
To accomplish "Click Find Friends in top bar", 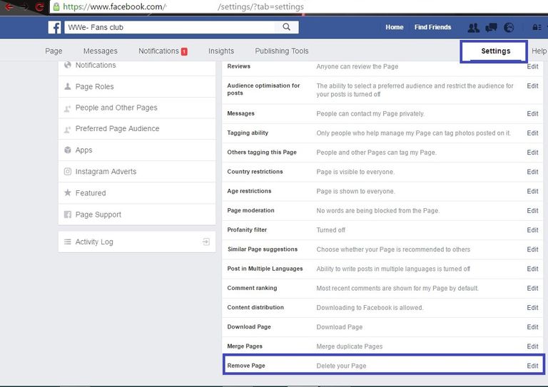I will coord(432,28).
